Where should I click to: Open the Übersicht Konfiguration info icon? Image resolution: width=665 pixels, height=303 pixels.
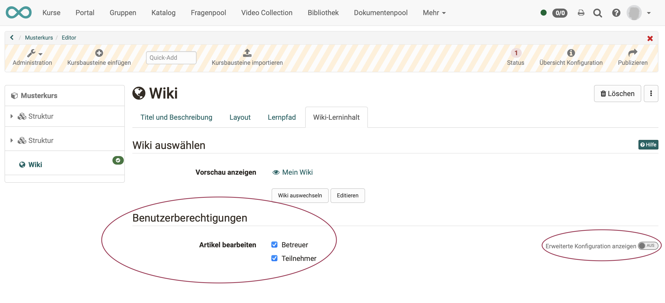pyautogui.click(x=571, y=53)
